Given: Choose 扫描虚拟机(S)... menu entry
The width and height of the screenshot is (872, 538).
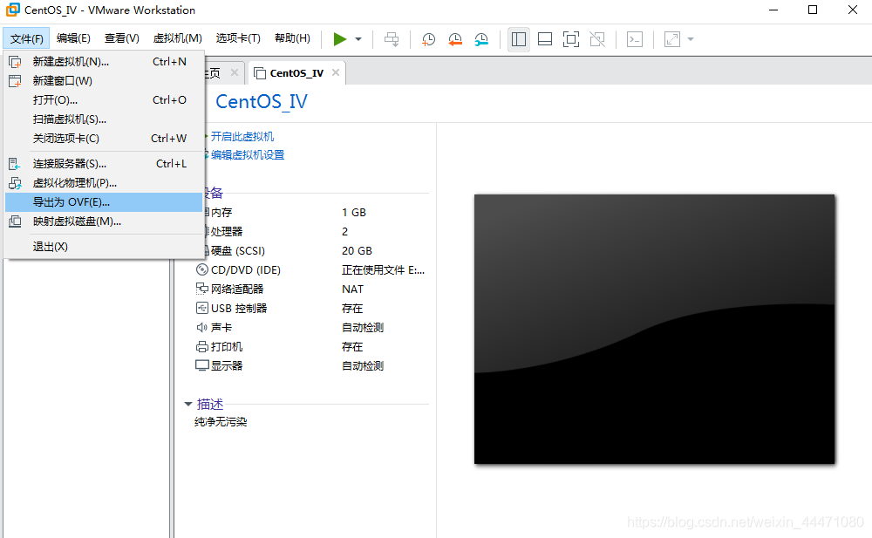Looking at the screenshot, I should coord(104,119).
